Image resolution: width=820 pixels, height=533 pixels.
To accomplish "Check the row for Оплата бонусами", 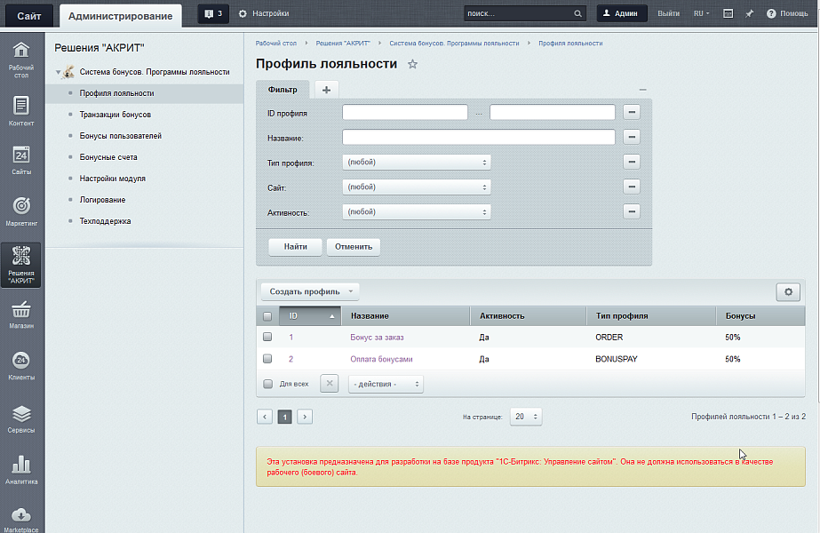I will [x=267, y=359].
